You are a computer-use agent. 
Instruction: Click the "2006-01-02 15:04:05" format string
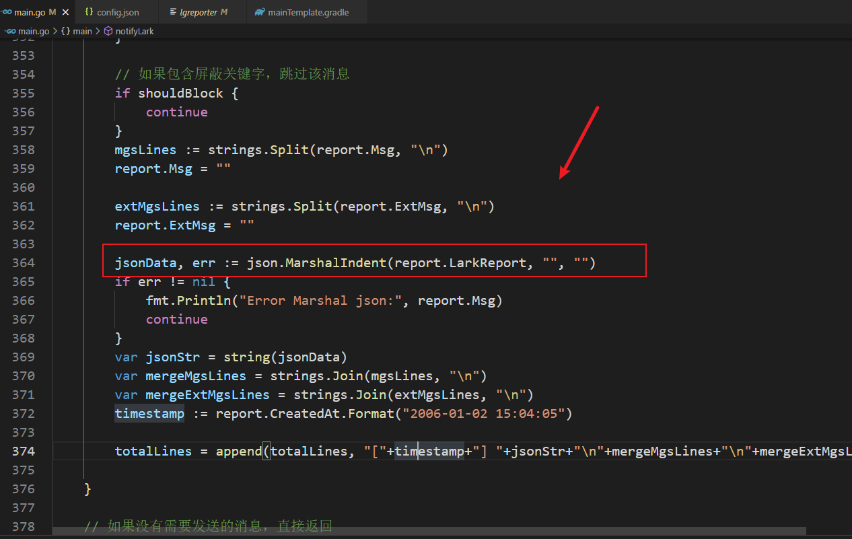tap(483, 413)
